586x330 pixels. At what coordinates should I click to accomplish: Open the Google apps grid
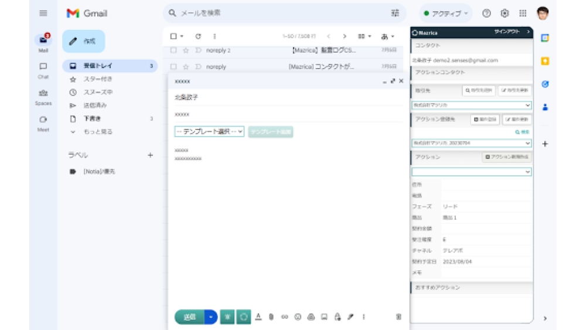point(523,13)
